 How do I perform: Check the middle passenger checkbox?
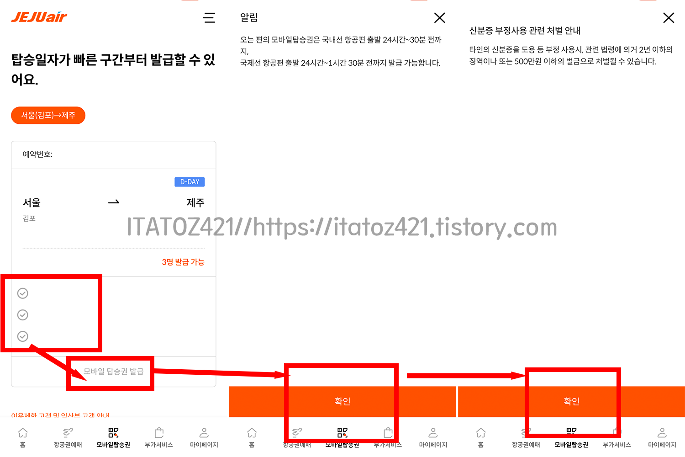click(x=23, y=315)
